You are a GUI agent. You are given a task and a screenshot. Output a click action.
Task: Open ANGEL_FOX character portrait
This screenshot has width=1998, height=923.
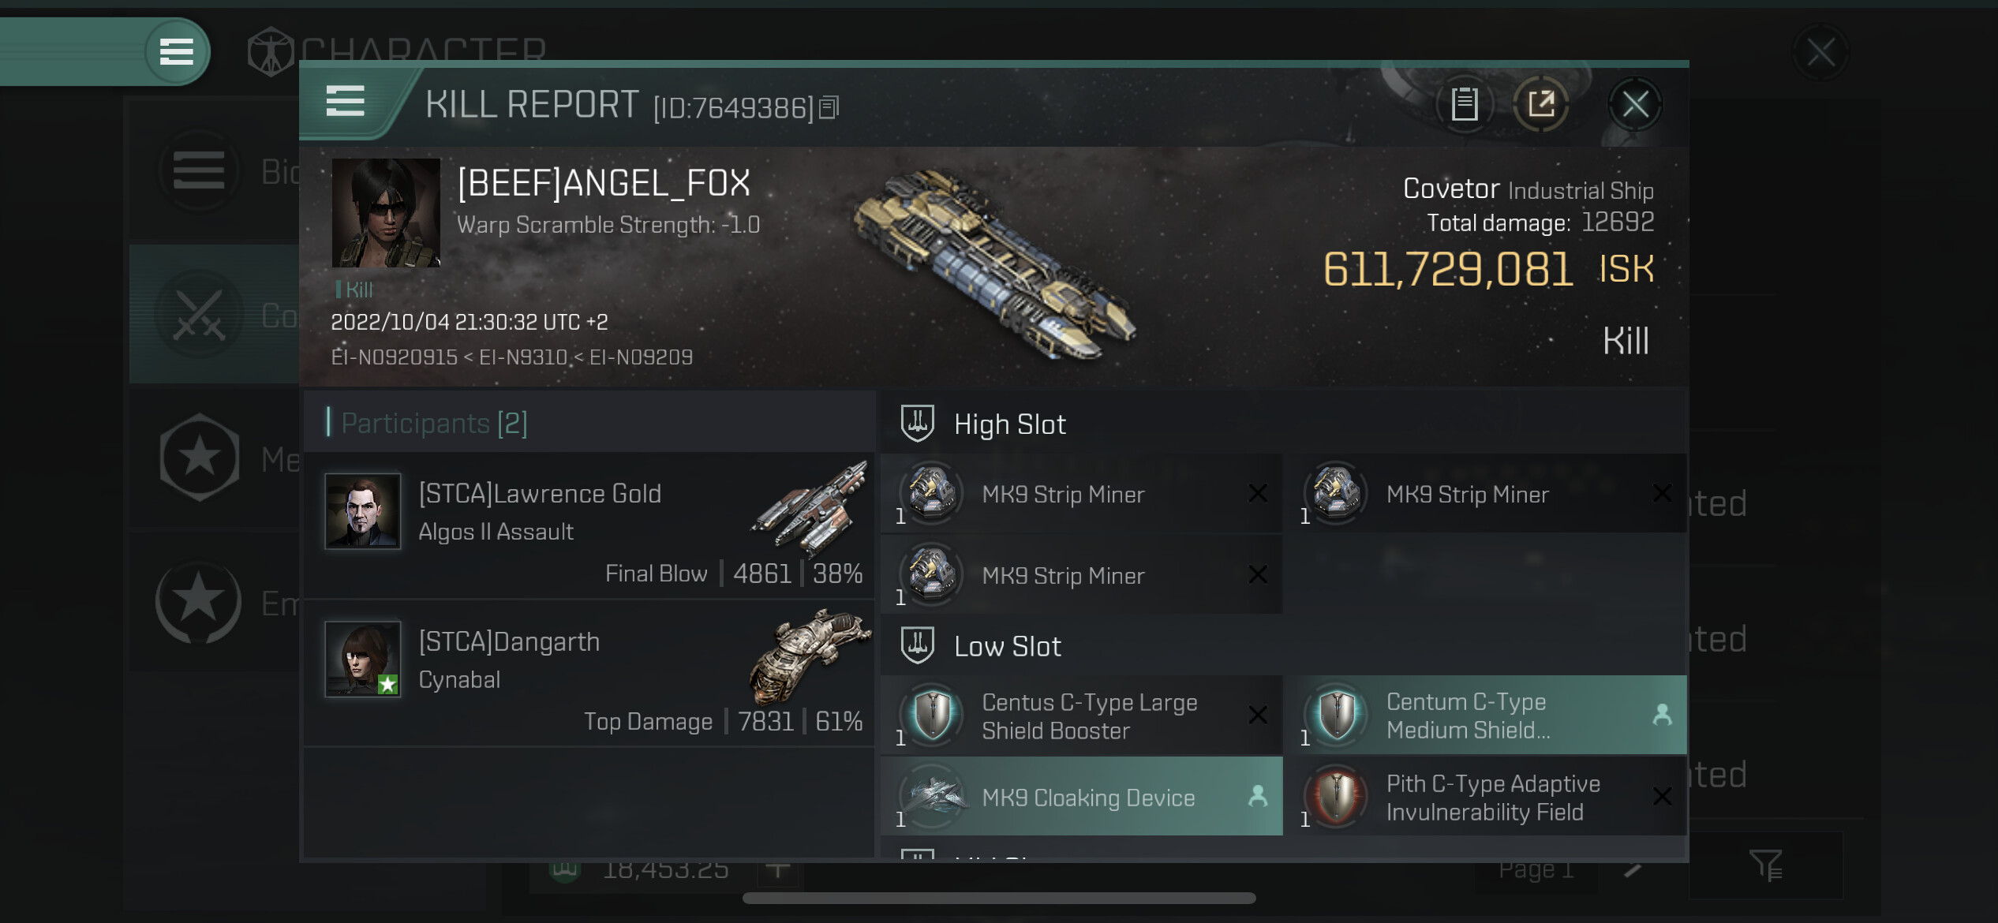pos(386,213)
